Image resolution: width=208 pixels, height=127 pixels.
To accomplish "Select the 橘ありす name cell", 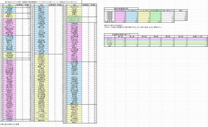I will (9, 42).
